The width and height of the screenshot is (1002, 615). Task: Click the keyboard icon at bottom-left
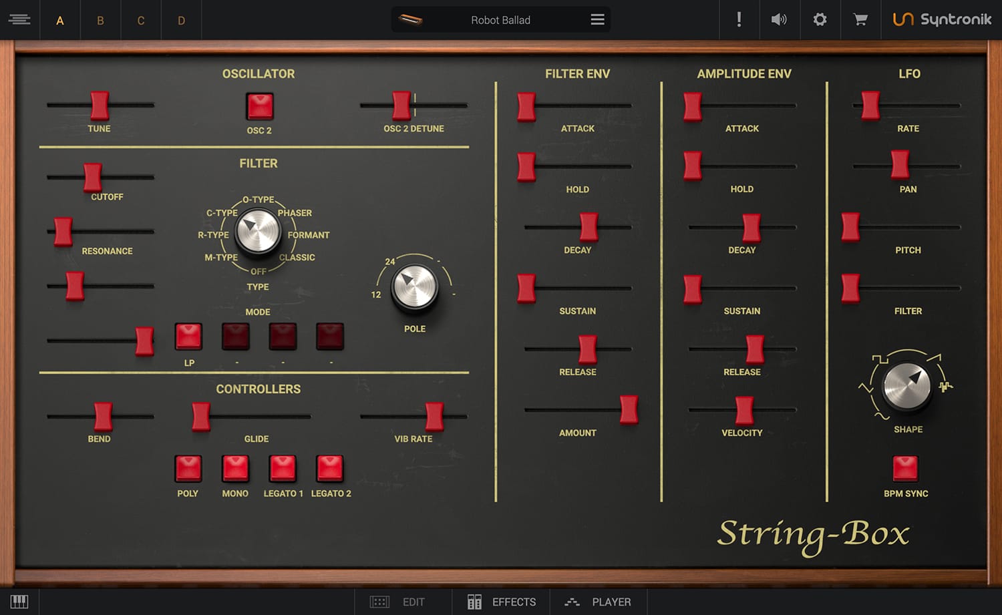[19, 602]
